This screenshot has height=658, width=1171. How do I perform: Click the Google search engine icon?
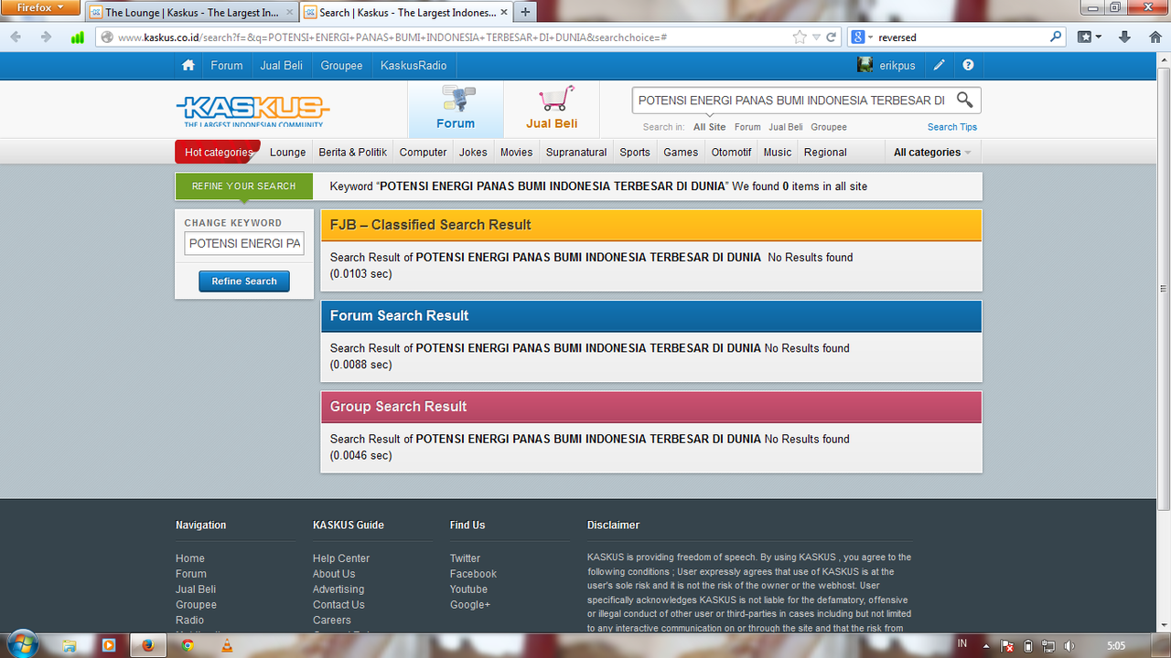(x=858, y=37)
